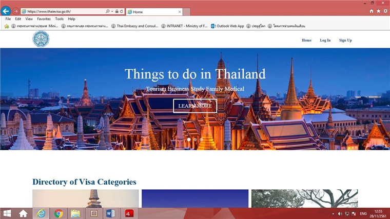Click the browser Back arrow button
Viewport: 390px width, 219px height.
pos(6,11)
